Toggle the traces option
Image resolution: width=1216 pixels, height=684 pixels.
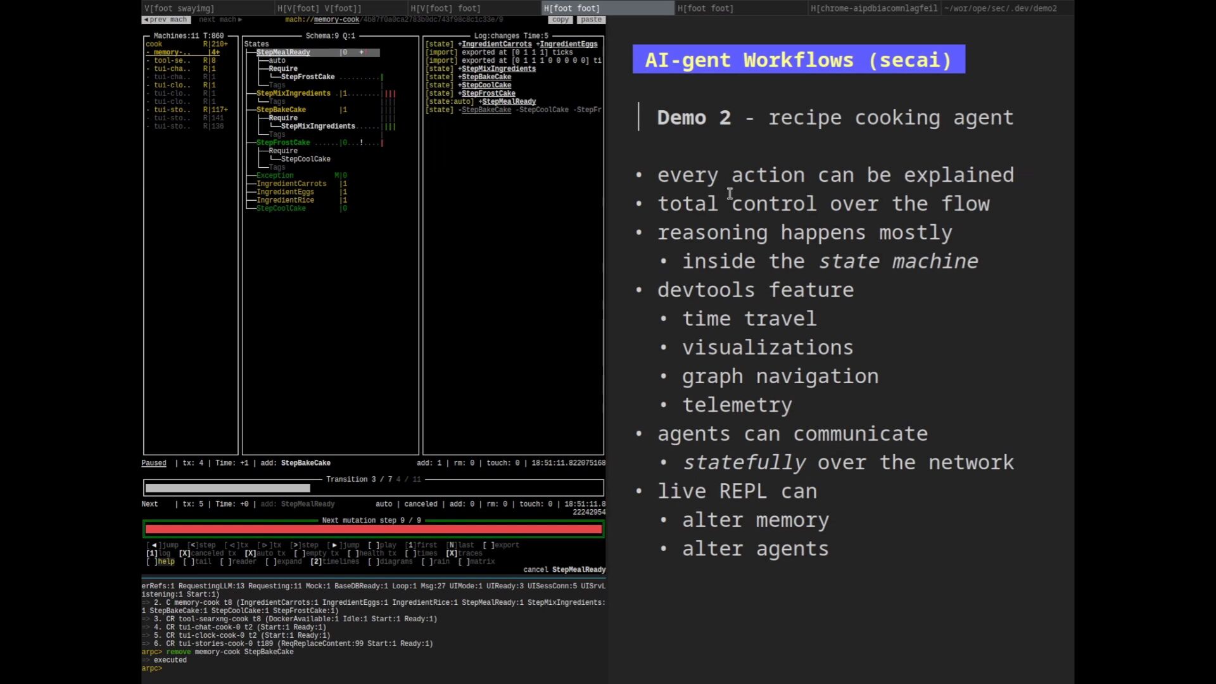pyautogui.click(x=464, y=554)
